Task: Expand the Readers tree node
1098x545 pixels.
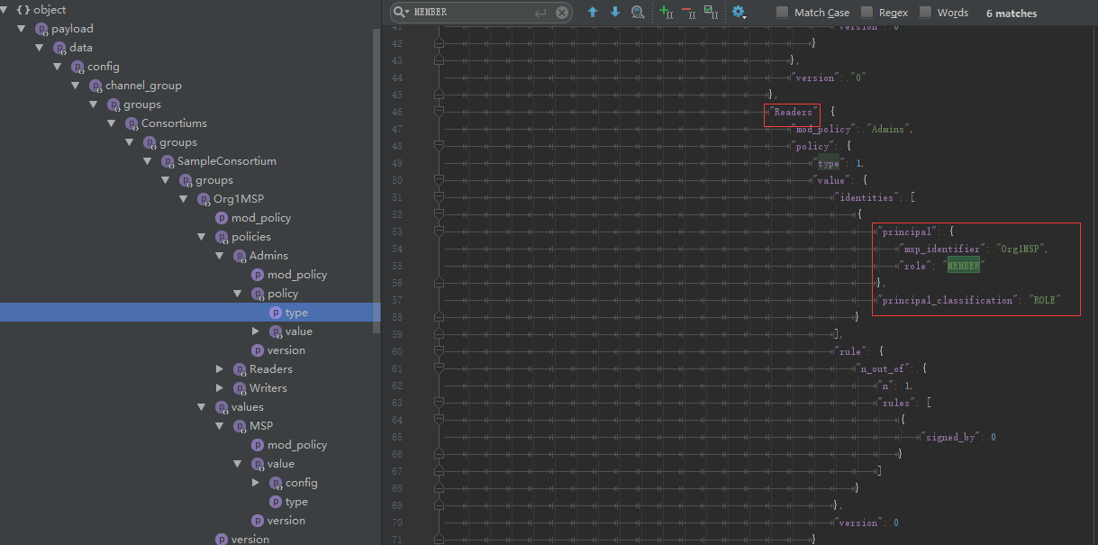Action: click(220, 369)
